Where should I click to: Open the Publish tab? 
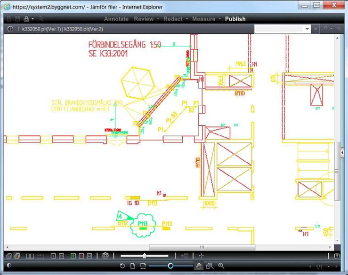point(235,19)
